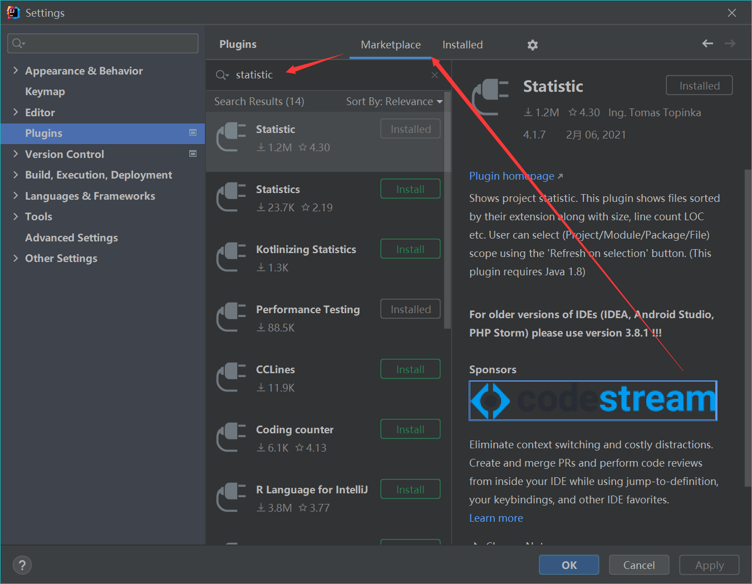Confirm with the OK button

pos(569,565)
